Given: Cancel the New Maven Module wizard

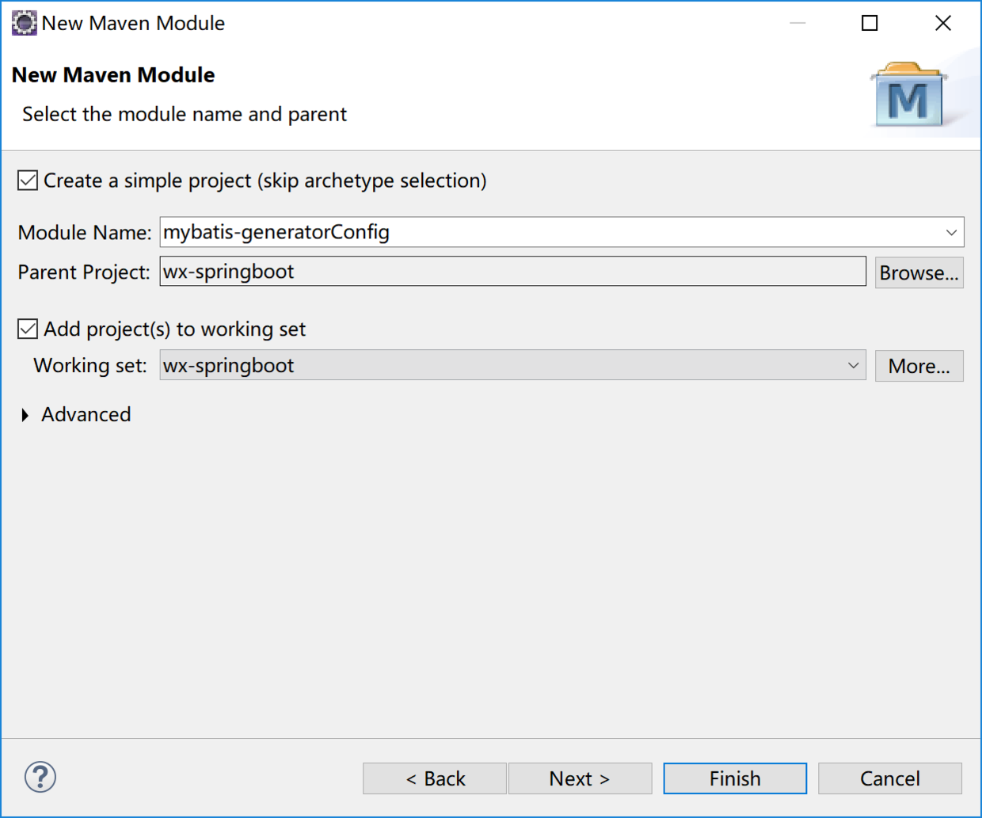Looking at the screenshot, I should pyautogui.click(x=889, y=778).
